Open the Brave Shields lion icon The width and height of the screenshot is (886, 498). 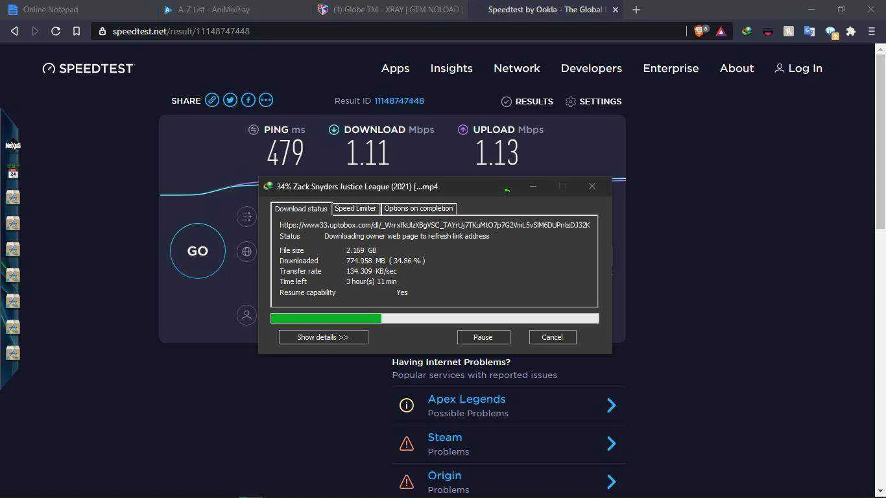700,31
